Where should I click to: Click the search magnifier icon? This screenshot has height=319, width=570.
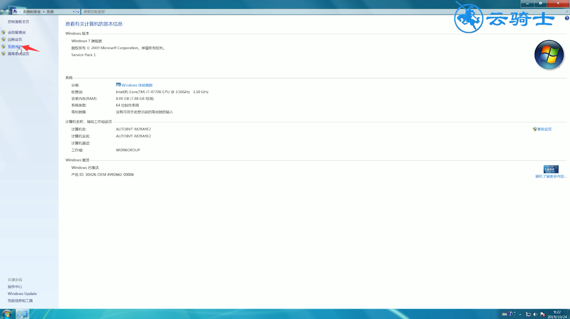pos(567,11)
